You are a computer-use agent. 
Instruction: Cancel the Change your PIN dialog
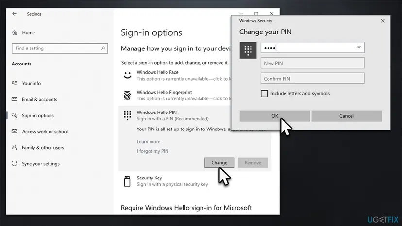coord(346,116)
